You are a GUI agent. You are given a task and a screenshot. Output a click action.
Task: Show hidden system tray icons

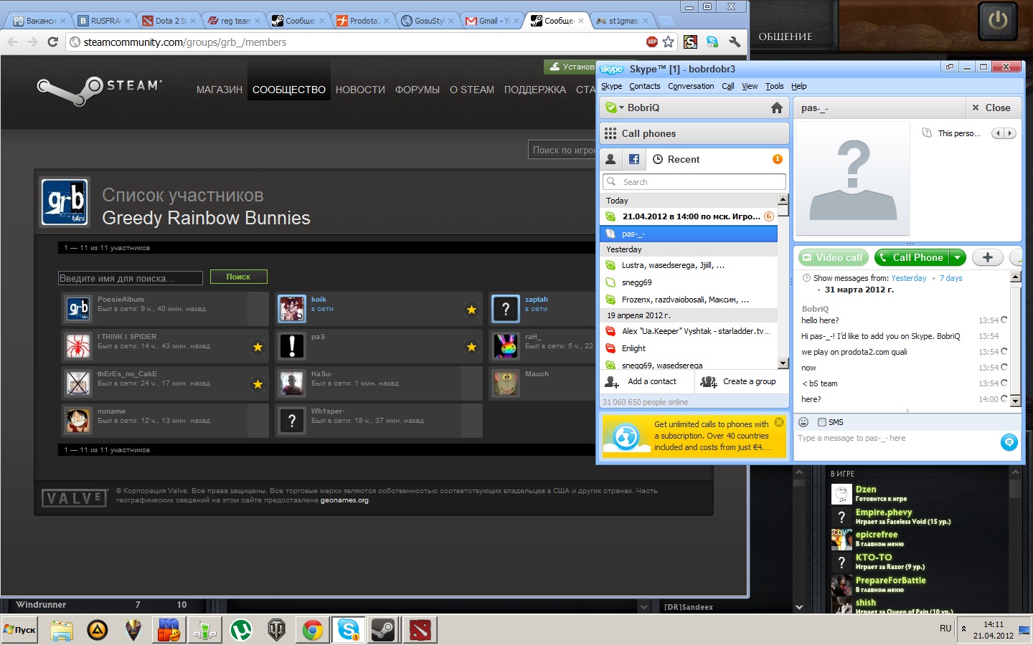pyautogui.click(x=963, y=629)
